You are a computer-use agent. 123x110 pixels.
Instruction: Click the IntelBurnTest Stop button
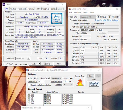click(98, 76)
